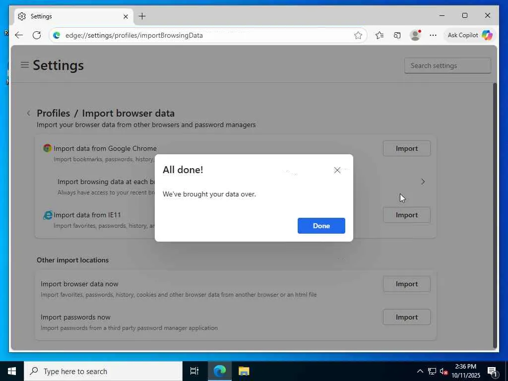Close the Settings tab
Screen dimensions: 508x381
click(x=126, y=16)
